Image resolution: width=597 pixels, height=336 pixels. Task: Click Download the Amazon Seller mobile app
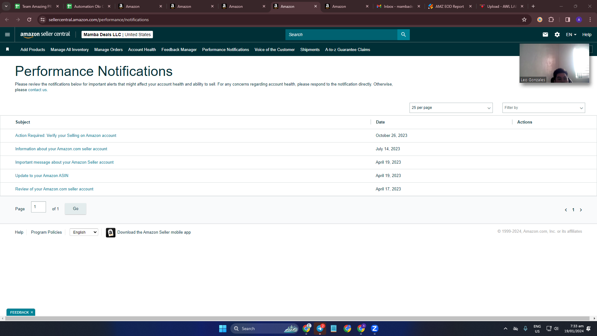click(x=154, y=232)
